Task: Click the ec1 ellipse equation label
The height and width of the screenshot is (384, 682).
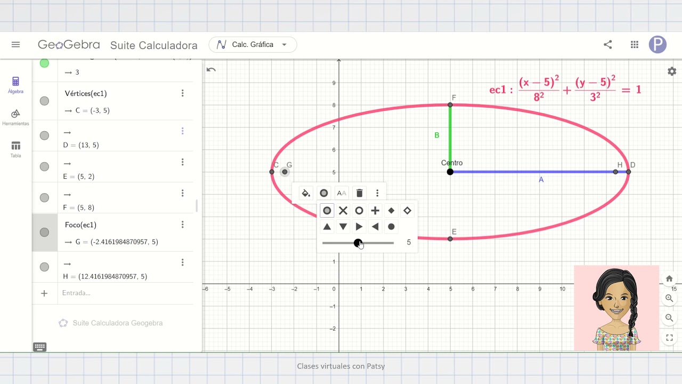Action: click(565, 89)
